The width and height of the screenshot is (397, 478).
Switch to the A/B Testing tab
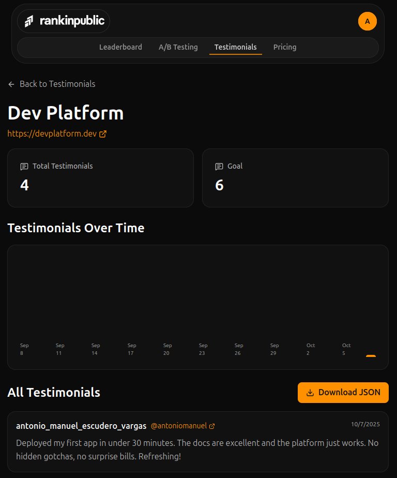pyautogui.click(x=178, y=47)
